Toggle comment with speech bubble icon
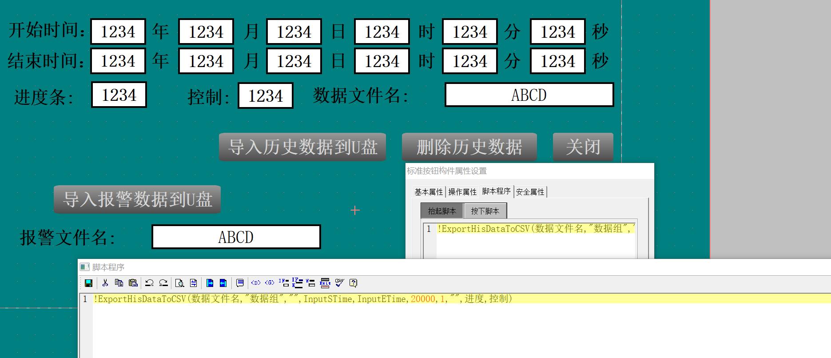Viewport: 831px width, 358px height. (x=240, y=283)
